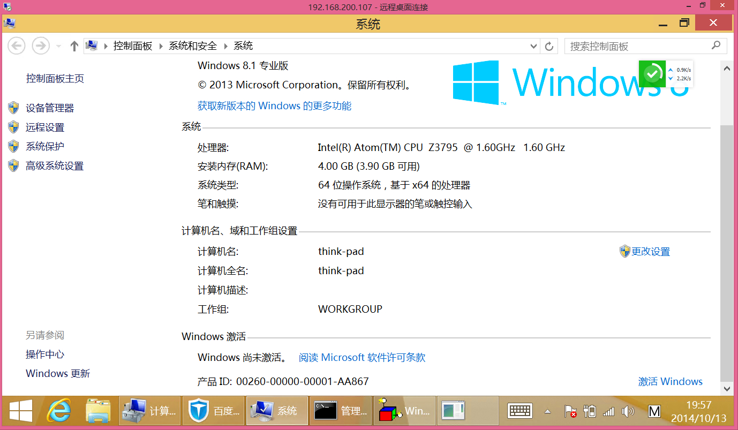Navigate to 系统和安全 in the breadcrumb
Image resolution: width=738 pixels, height=430 pixels.
click(x=193, y=46)
